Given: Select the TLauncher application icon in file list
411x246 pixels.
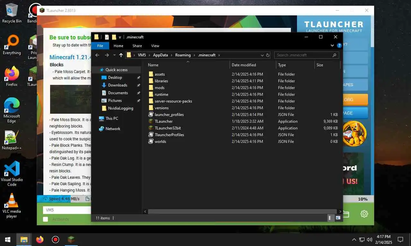Looking at the screenshot, I should (151, 121).
